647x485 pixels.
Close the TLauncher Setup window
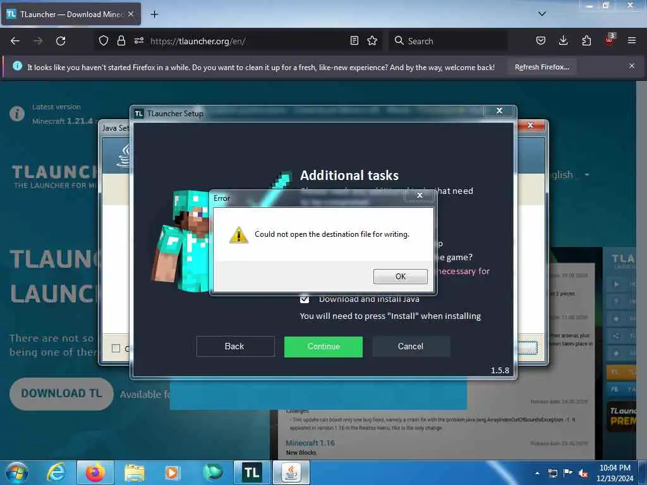pyautogui.click(x=499, y=111)
